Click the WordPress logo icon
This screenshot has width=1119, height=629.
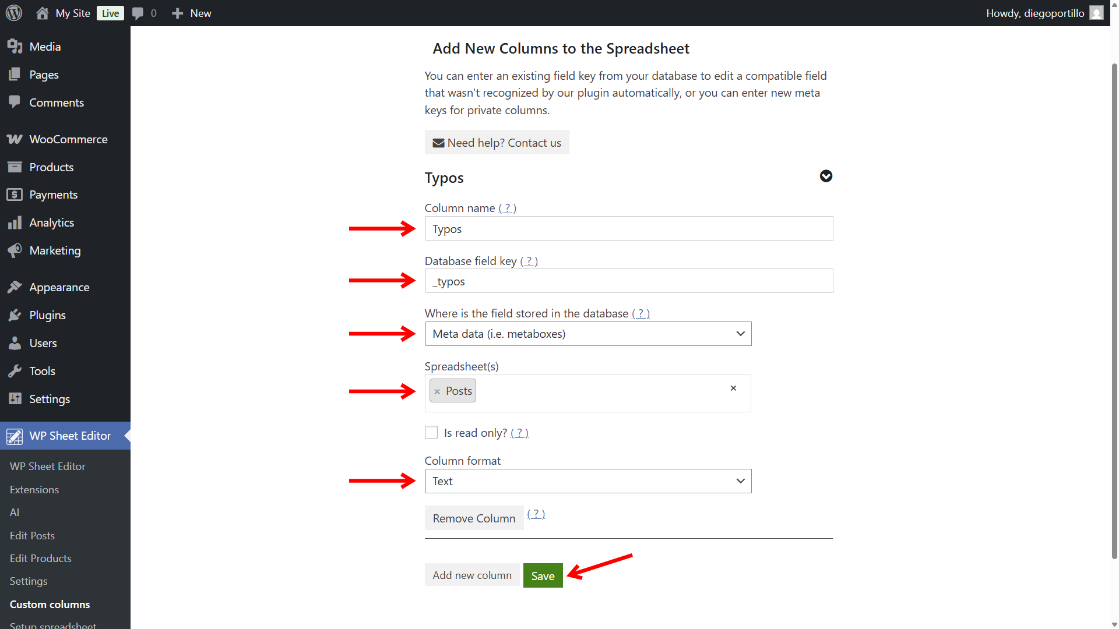[14, 13]
